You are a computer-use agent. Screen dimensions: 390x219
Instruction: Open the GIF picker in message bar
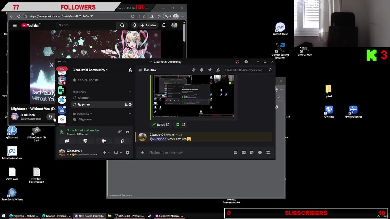click(244, 152)
